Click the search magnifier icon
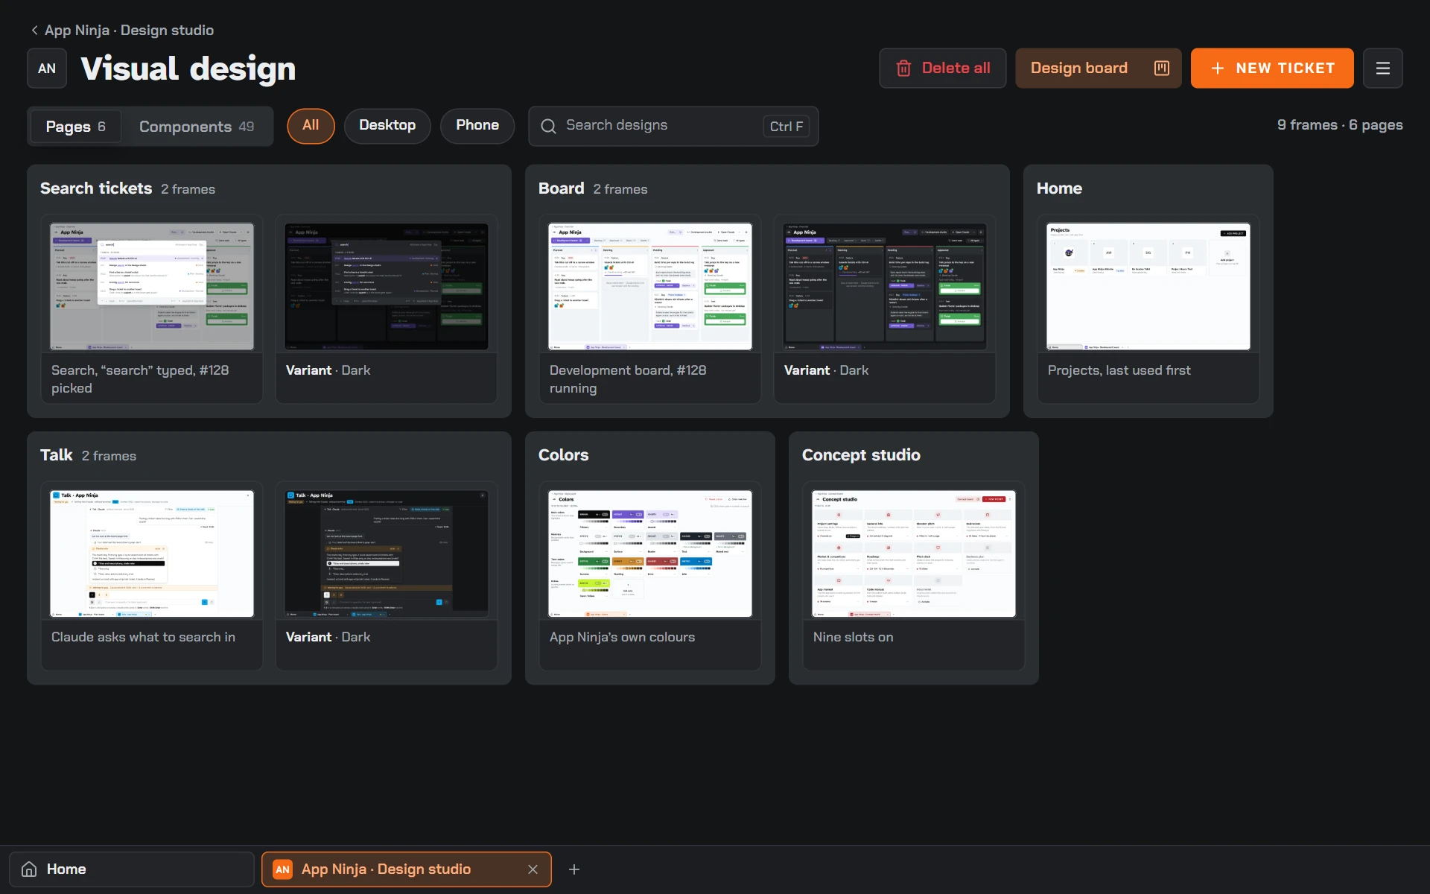Image resolution: width=1430 pixels, height=894 pixels. [x=548, y=126]
